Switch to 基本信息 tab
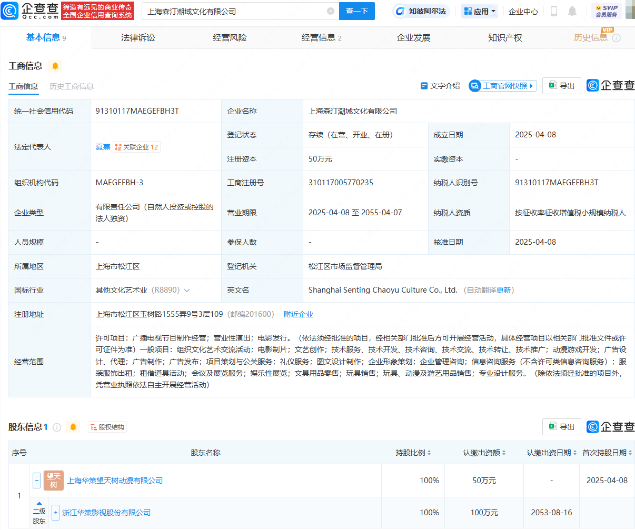The width and height of the screenshot is (635, 530). [46, 37]
